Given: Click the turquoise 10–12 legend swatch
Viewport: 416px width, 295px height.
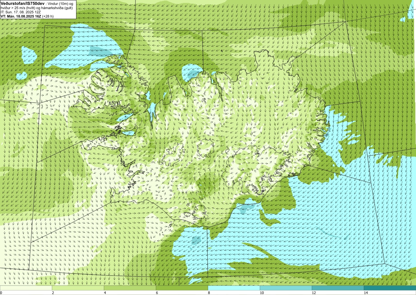Looking at the screenshot, I should pos(286,288).
